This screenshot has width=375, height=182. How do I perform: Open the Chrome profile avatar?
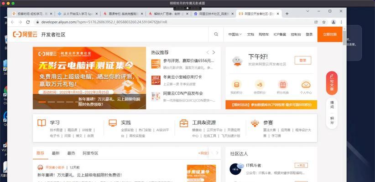click(333, 22)
